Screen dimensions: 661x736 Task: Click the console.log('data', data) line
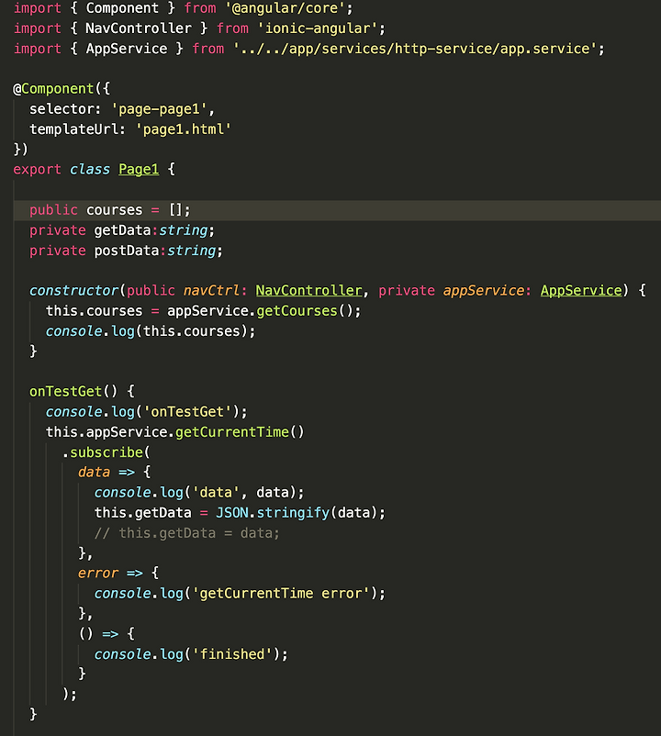199,493
